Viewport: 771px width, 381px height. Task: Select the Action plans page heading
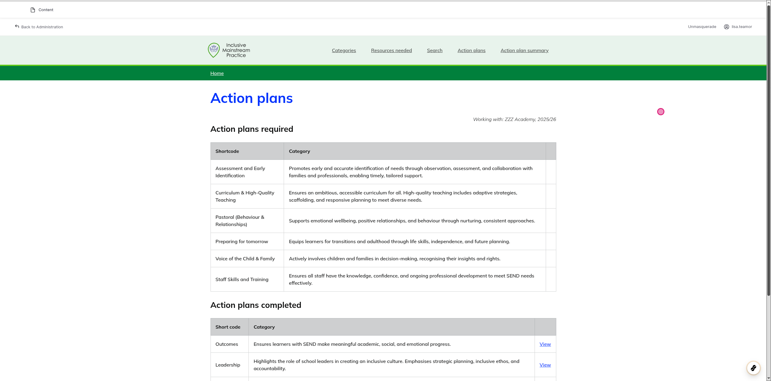(251, 98)
